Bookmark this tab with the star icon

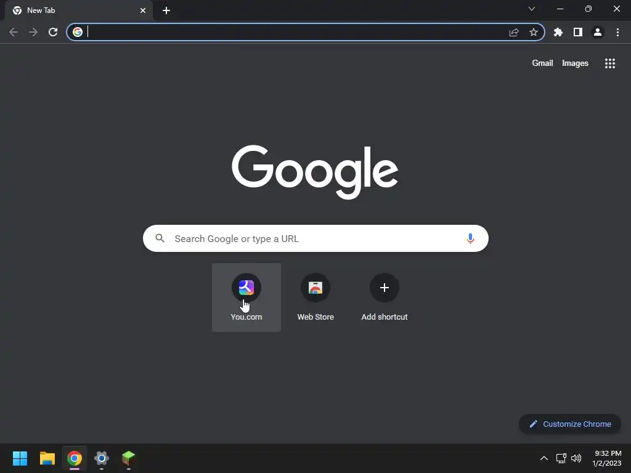point(534,32)
